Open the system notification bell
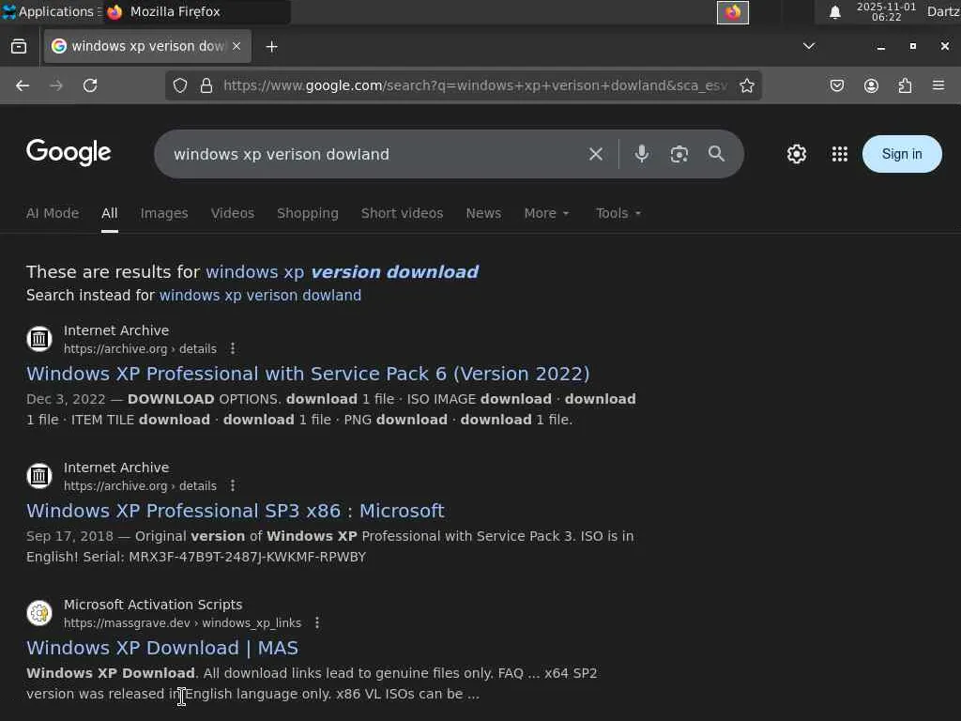 [x=834, y=12]
